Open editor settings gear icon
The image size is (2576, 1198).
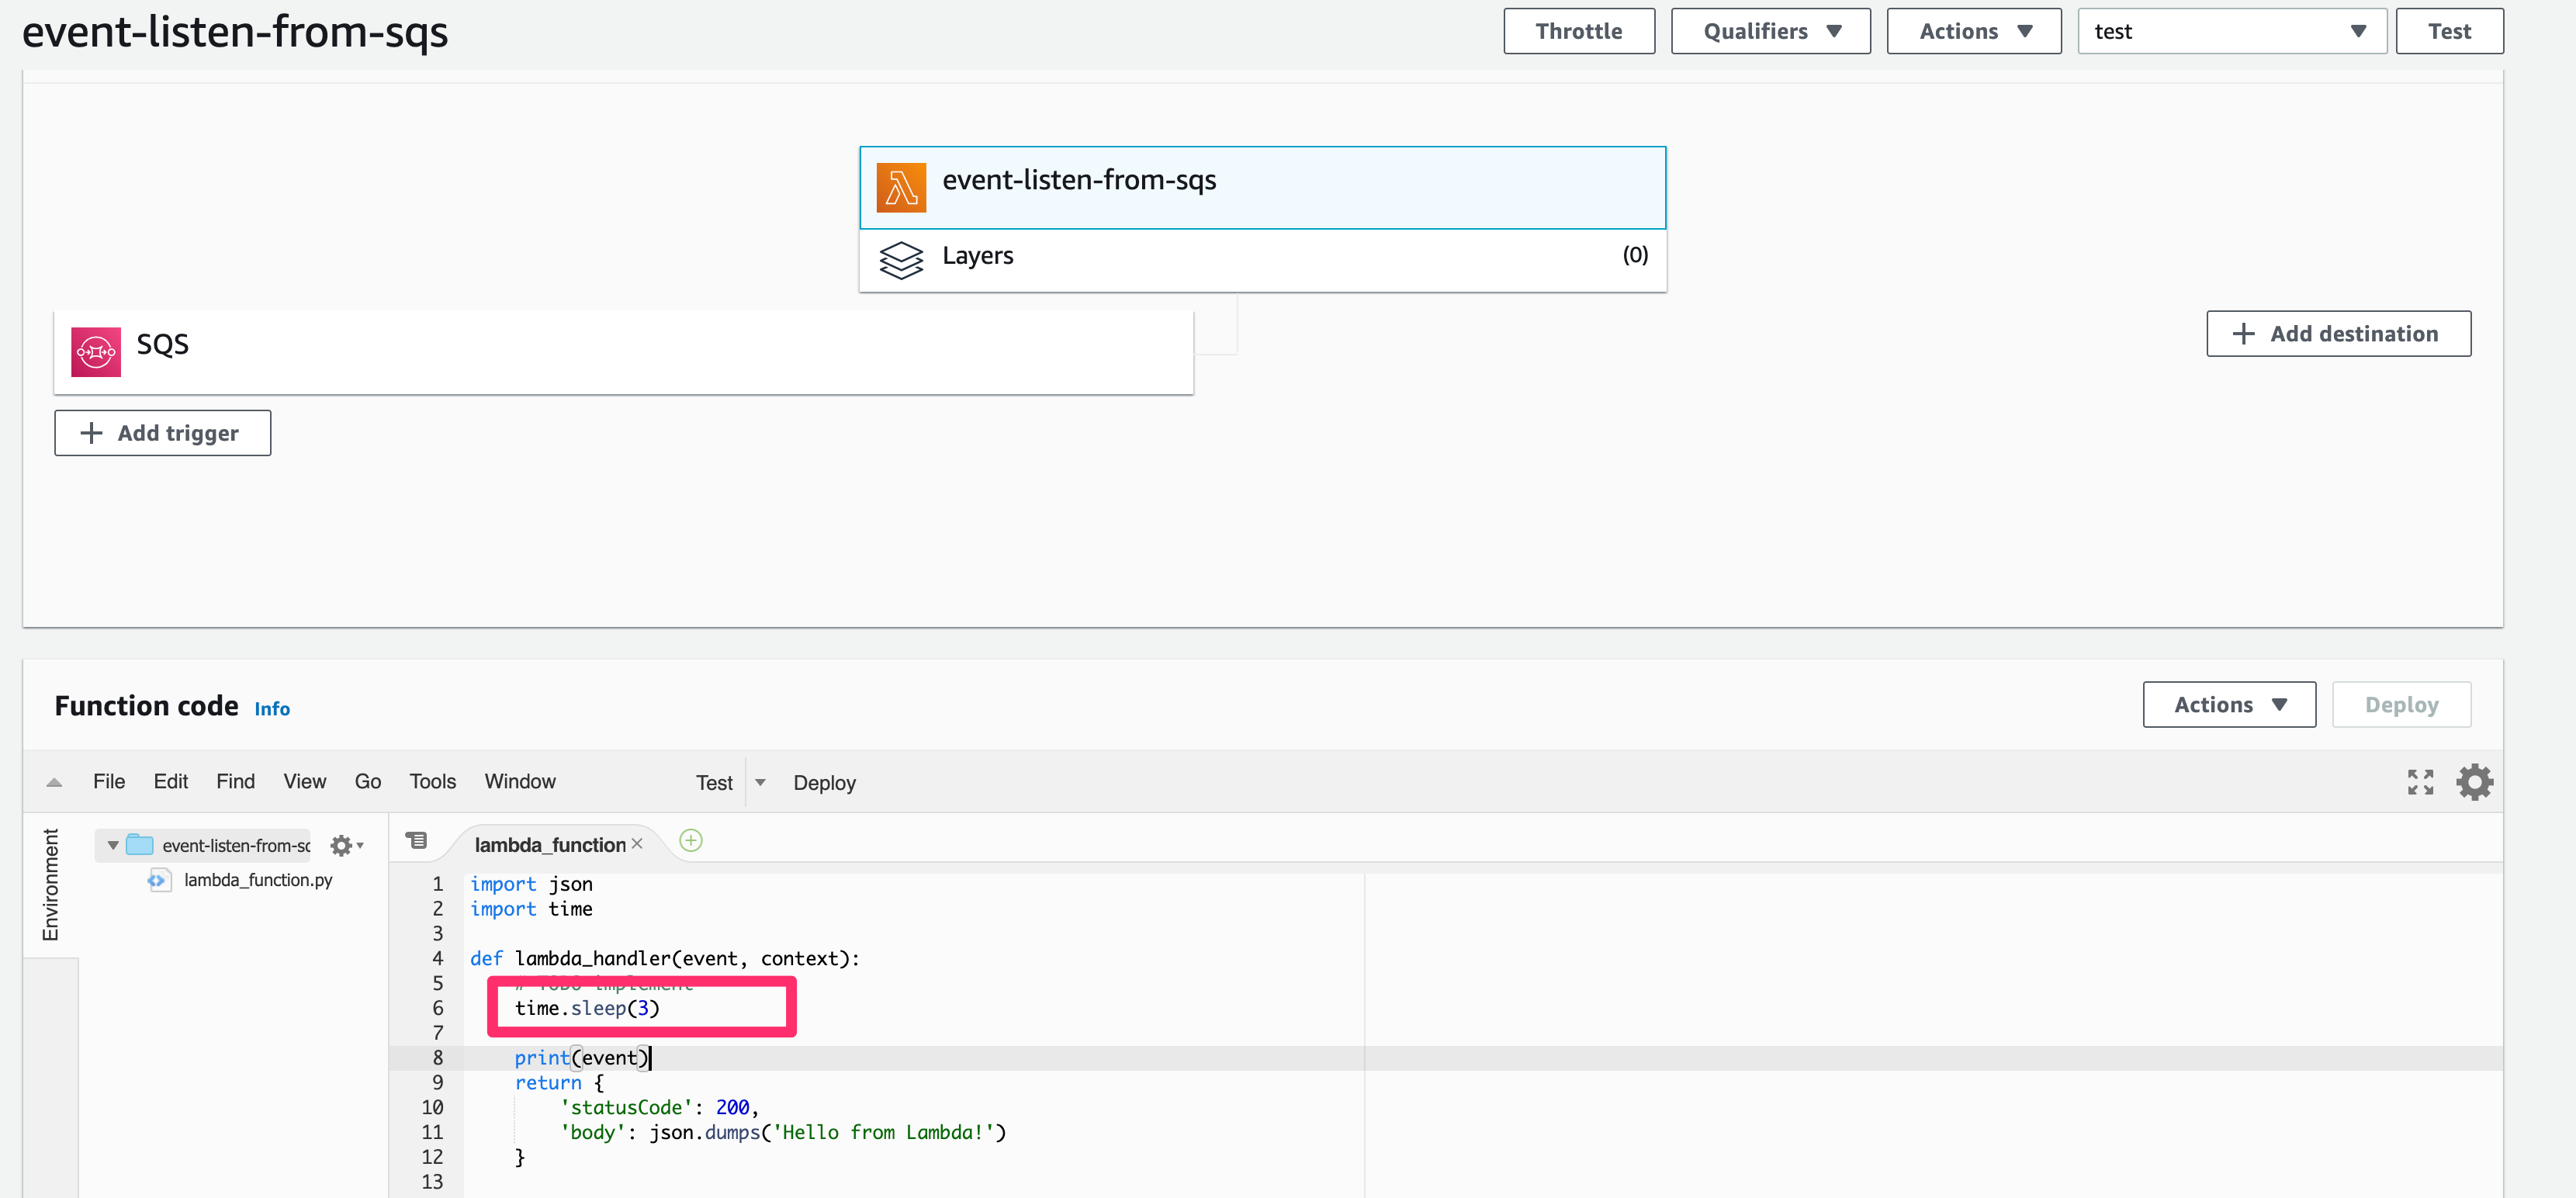2474,782
